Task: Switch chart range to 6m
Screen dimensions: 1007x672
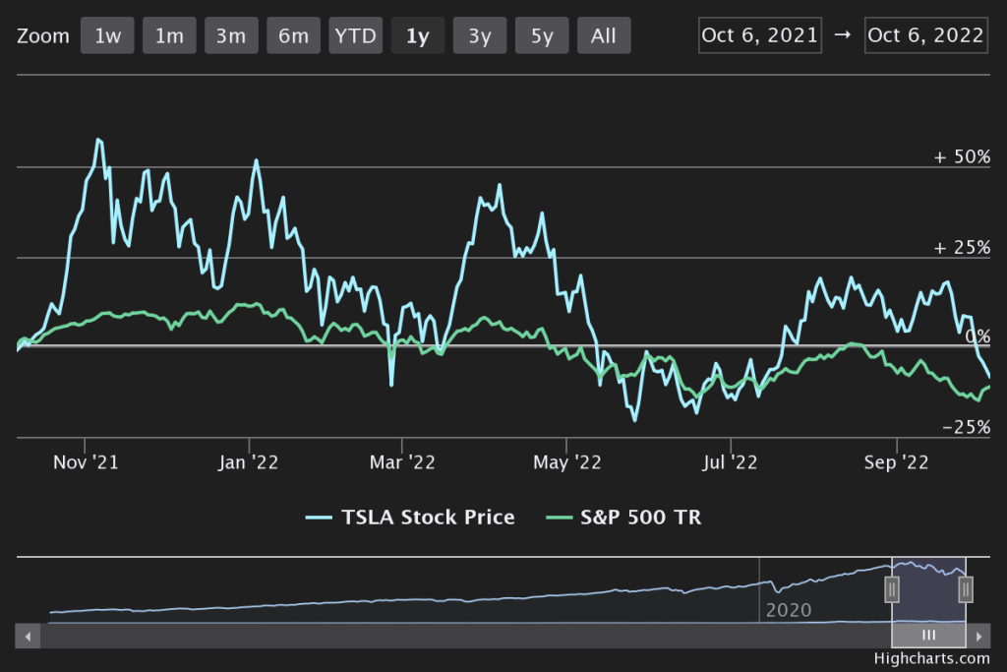Action: click(x=293, y=36)
